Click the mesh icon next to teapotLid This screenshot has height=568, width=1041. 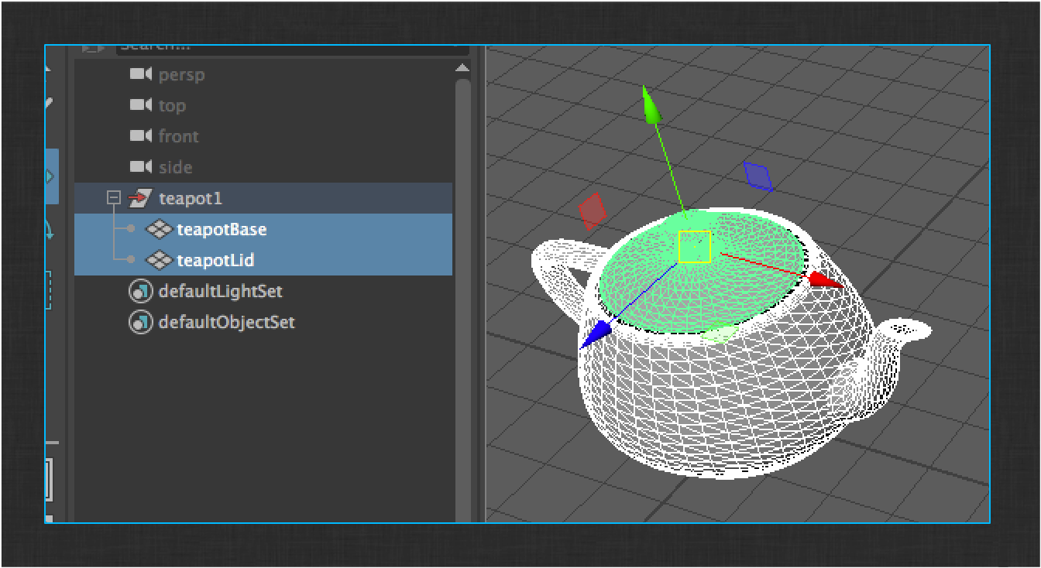159,260
